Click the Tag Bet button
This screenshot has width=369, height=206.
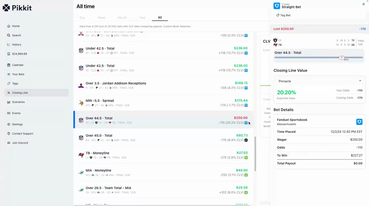coord(283,15)
